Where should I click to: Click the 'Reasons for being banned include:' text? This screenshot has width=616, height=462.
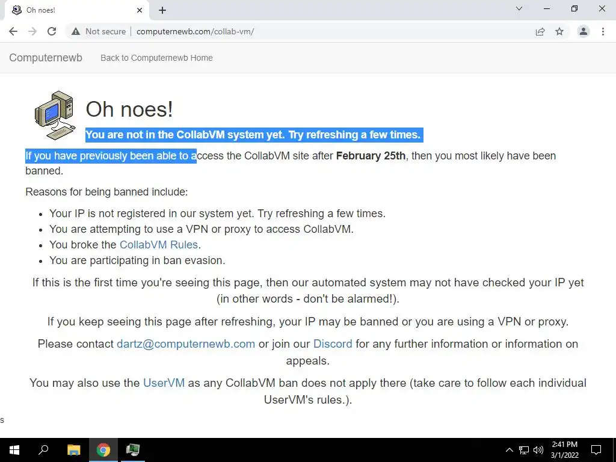tap(106, 192)
